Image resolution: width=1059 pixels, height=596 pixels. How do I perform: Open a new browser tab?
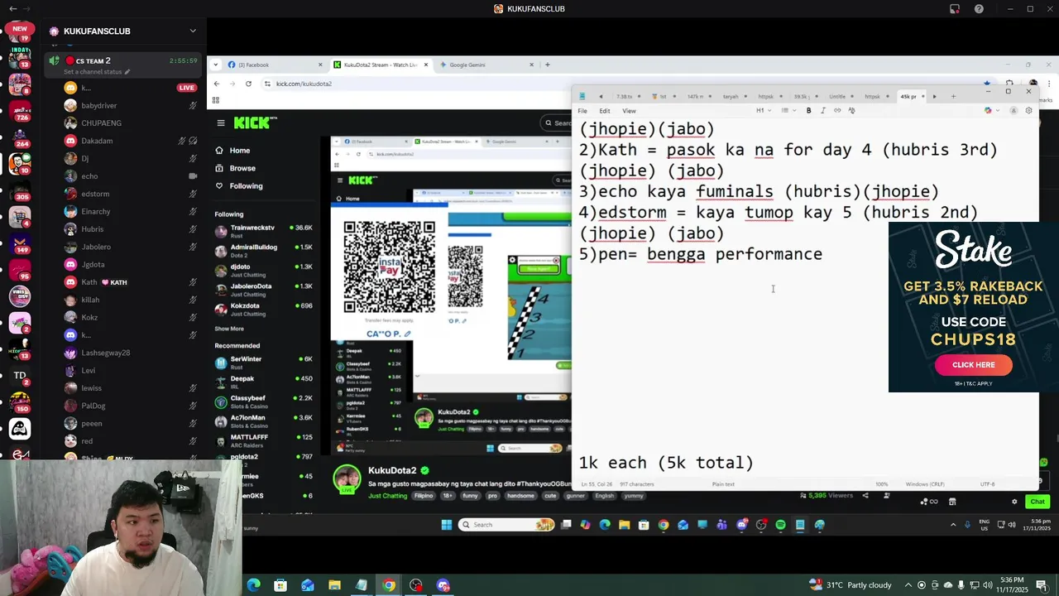point(547,65)
